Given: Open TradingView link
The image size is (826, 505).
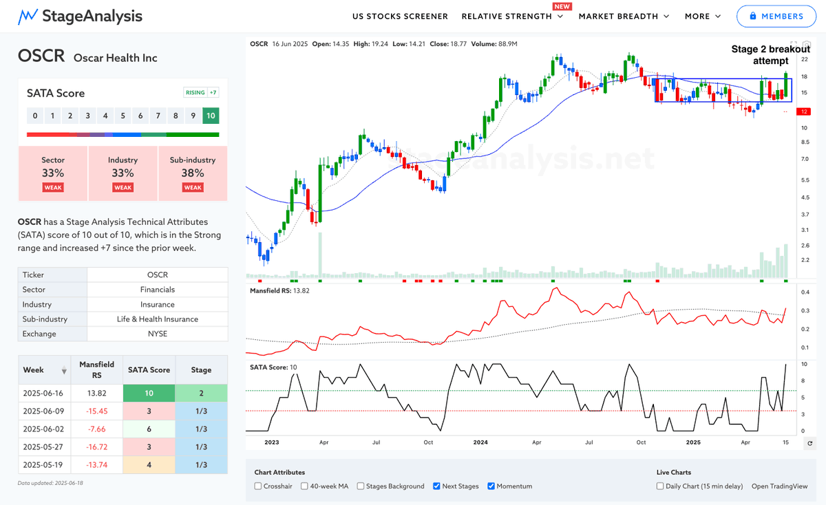Looking at the screenshot, I should point(779,486).
